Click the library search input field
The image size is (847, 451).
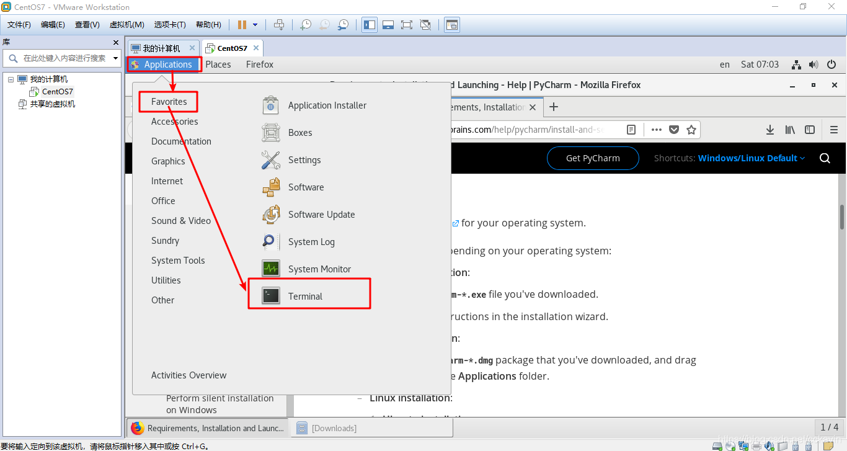coord(63,58)
